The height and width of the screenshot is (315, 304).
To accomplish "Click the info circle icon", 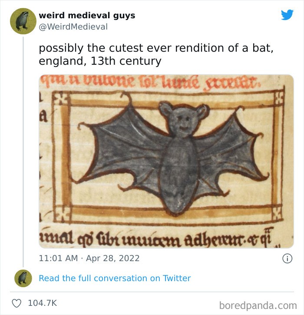I will tap(287, 258).
